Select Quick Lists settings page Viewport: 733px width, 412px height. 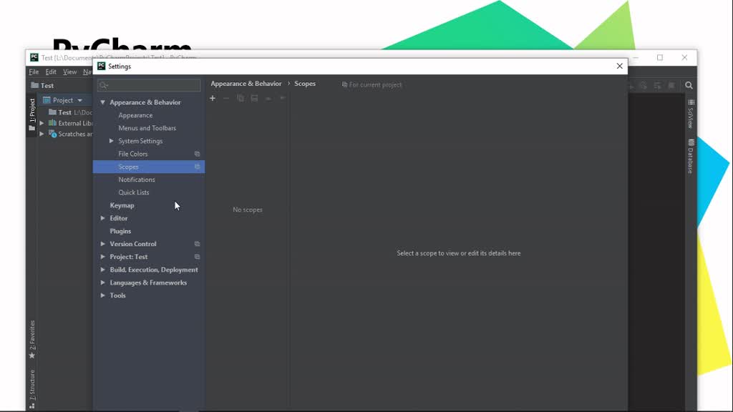[134, 192]
